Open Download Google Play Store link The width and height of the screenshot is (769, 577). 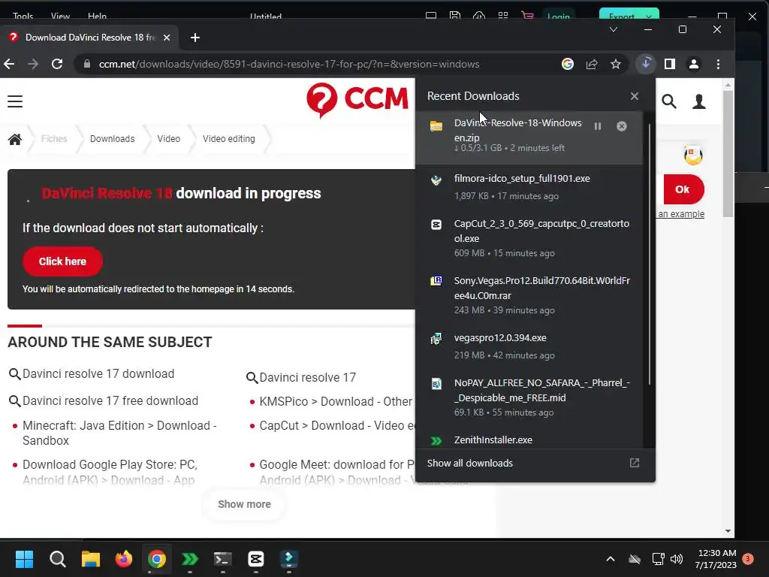pos(110,472)
